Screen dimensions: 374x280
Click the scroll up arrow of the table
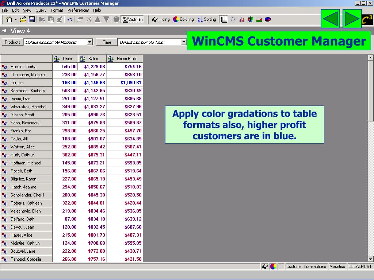[370, 57]
